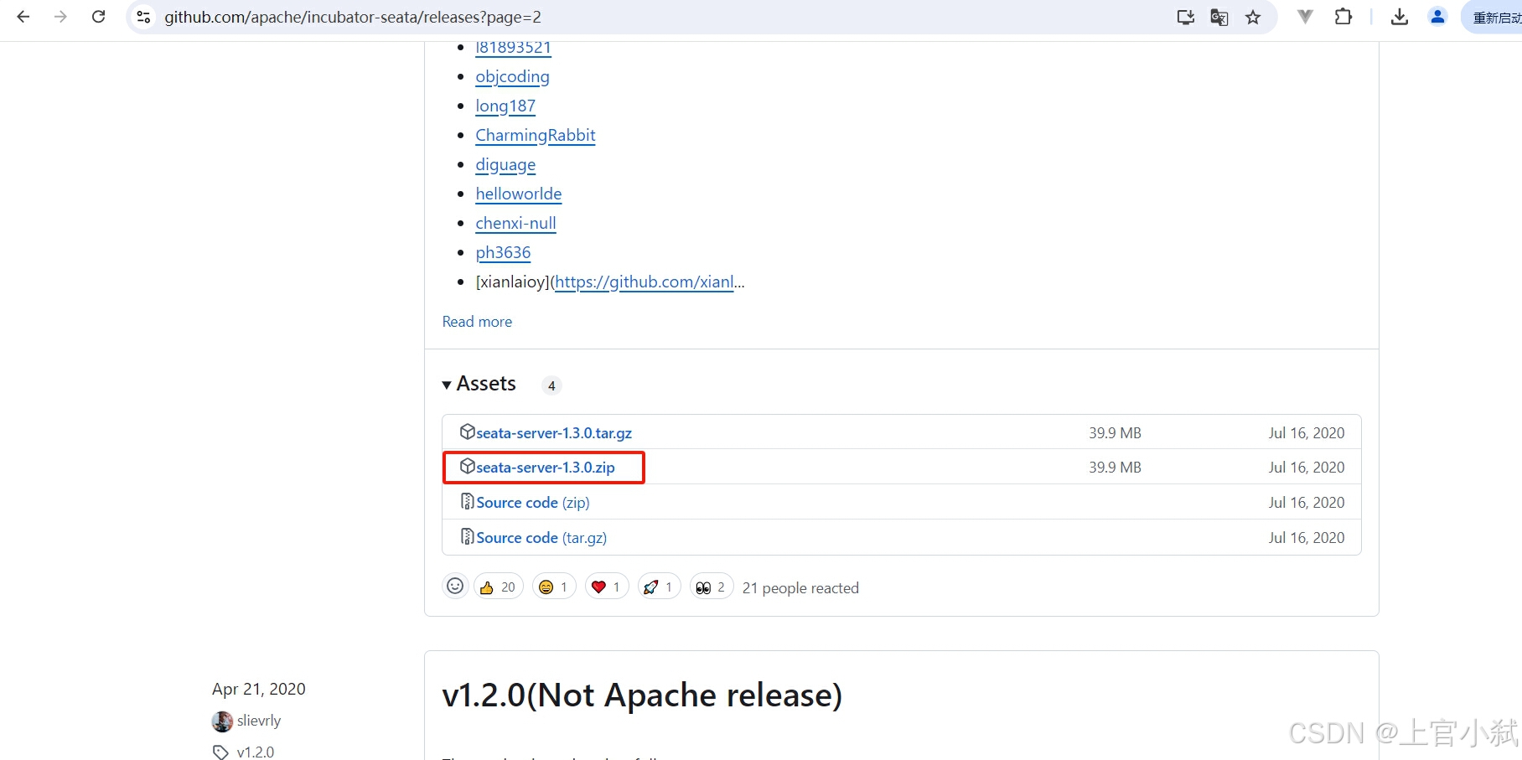Click 39.9 MB size of tar.gz asset
Viewport: 1522px width, 760px height.
coord(1115,433)
